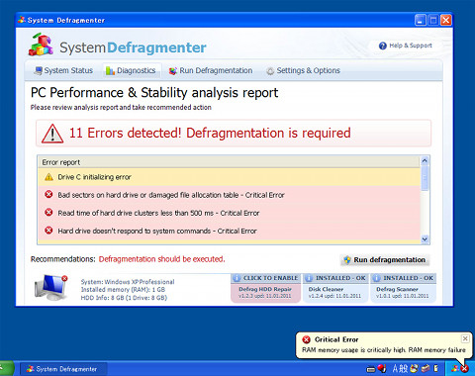Viewport: 475px width, 376px height.
Task: Click info icon on Disk Cleaner INSTALLED header
Action: (309, 278)
